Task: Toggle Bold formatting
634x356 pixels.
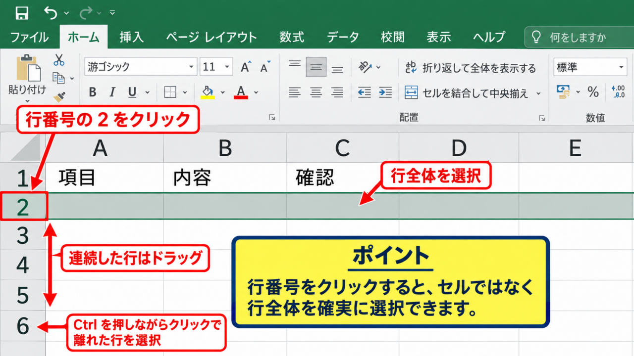Action: coord(93,92)
